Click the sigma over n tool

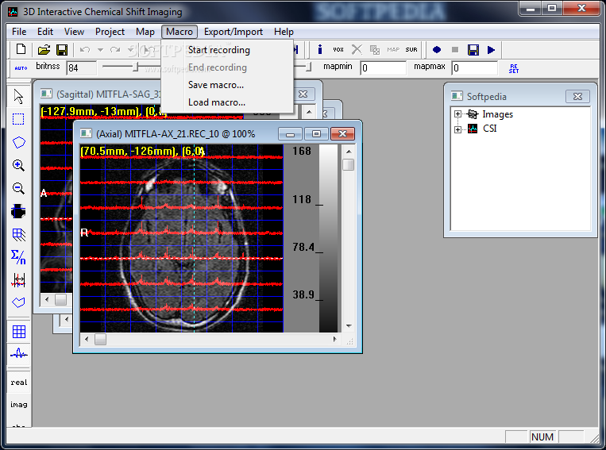(18, 256)
